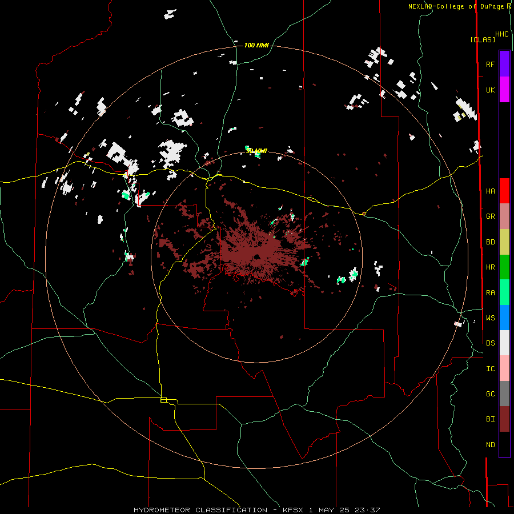Click the BI legend label
The image size is (514, 514).
coord(490,419)
